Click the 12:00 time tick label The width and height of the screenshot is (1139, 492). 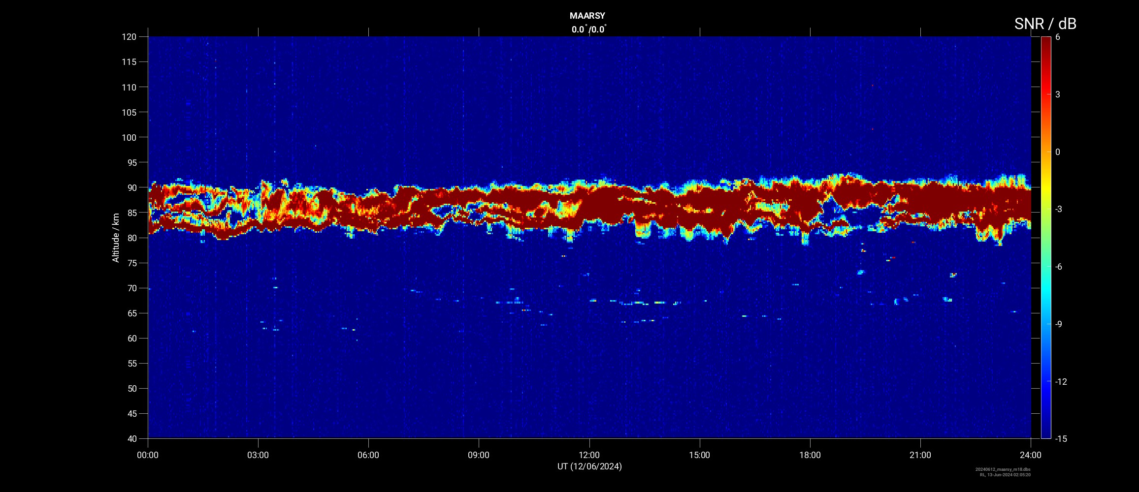point(589,455)
